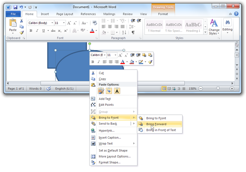Open font color dropdown arrow in ribbon
Viewport: 246px width, 172px height.
coord(96,31)
